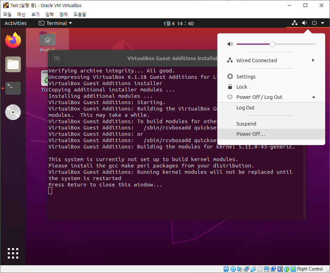Viewport: 330px width, 273px height.
Task: Click the new tab button in terminal header
Action: tap(57, 58)
